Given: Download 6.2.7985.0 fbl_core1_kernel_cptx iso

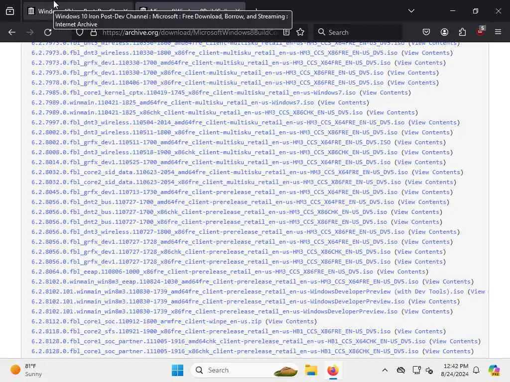Looking at the screenshot, I should pos(193,93).
